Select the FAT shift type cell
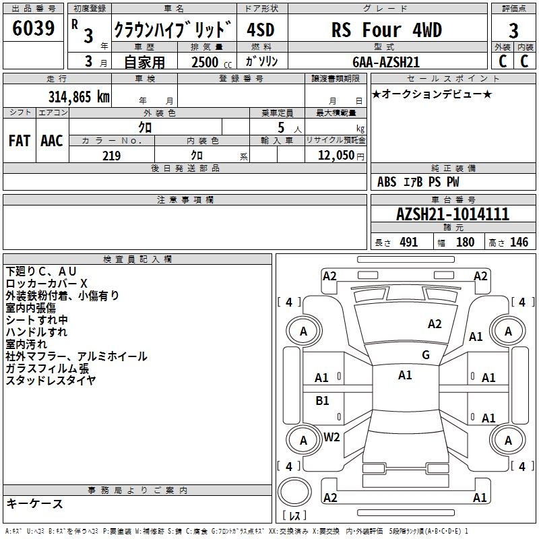 [x=19, y=140]
